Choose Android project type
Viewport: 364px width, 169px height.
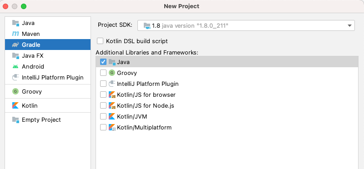tap(48, 66)
